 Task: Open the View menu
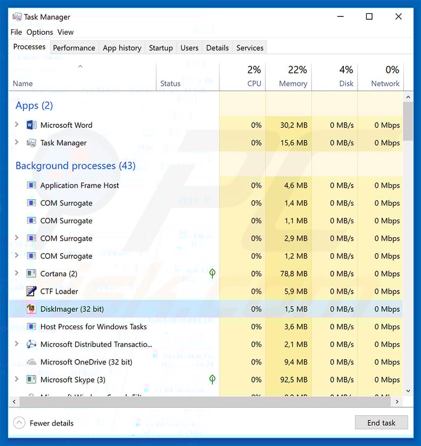click(x=66, y=32)
